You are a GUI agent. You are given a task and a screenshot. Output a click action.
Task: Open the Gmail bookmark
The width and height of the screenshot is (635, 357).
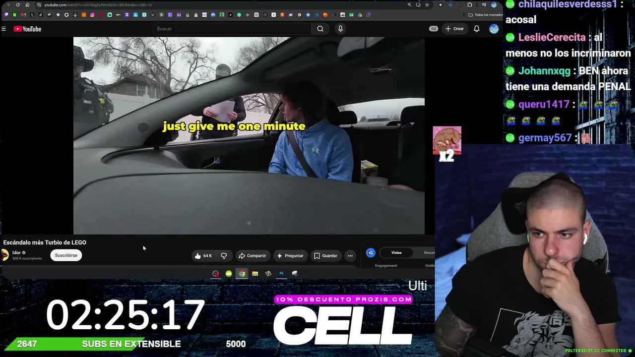(23, 15)
